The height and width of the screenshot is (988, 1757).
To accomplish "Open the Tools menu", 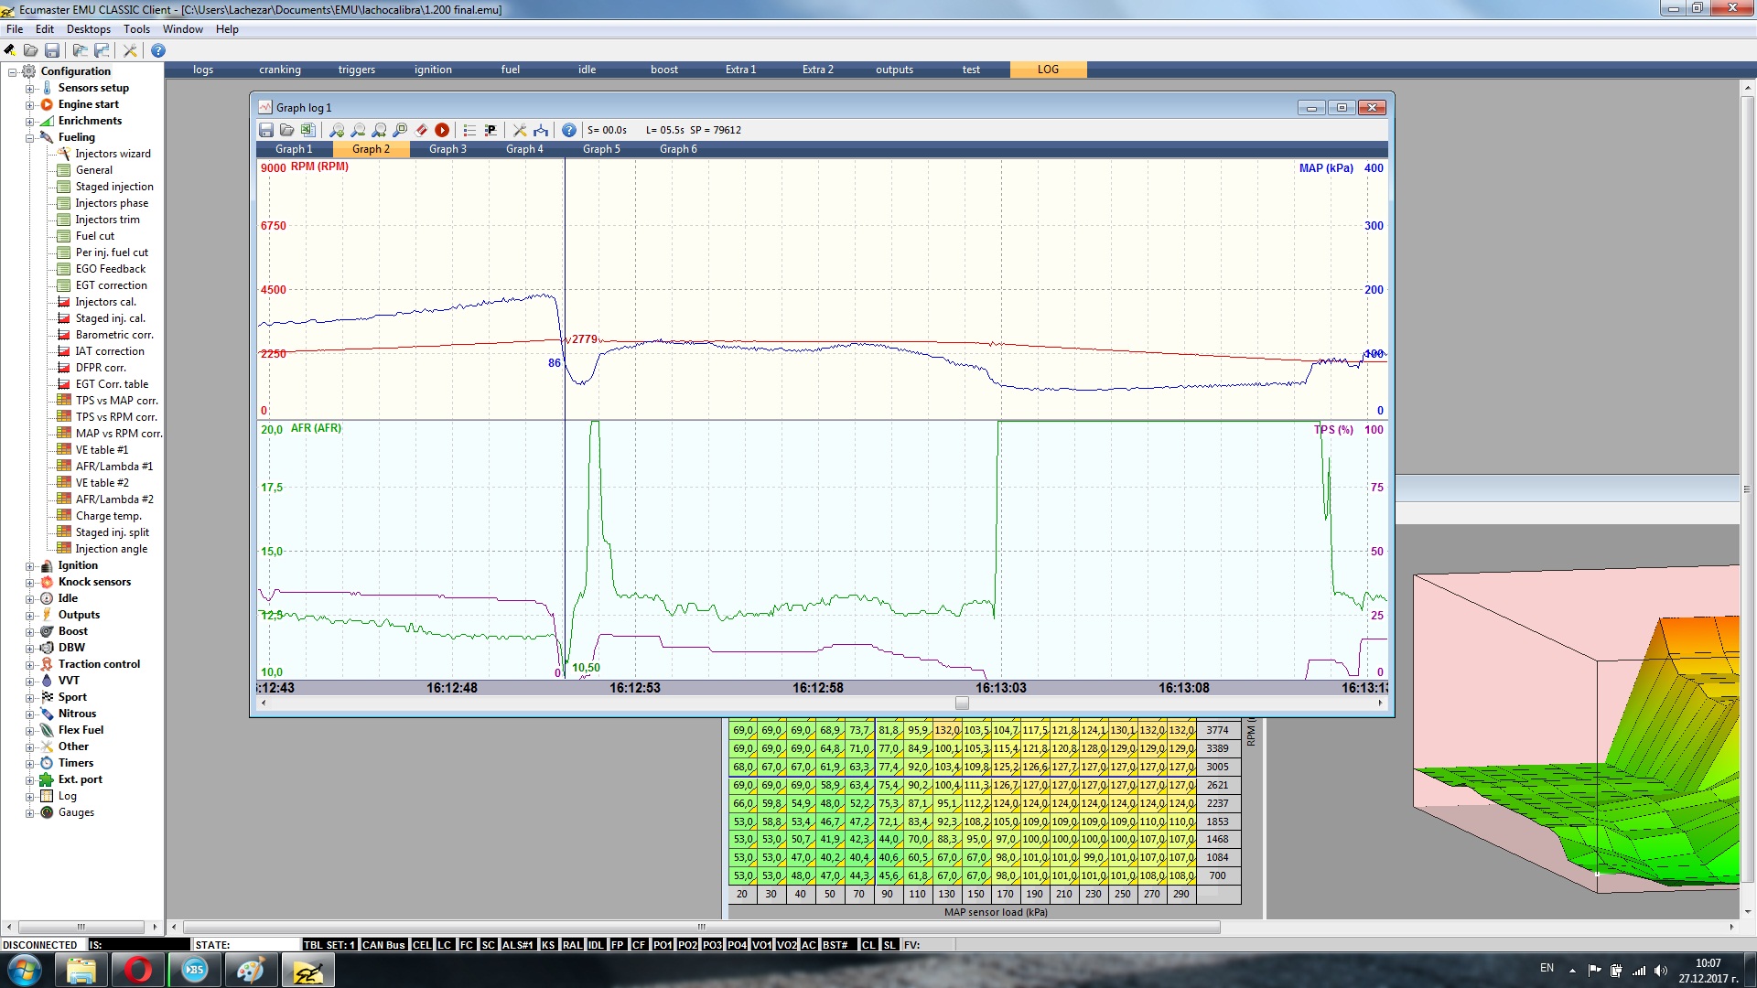I will (x=136, y=29).
